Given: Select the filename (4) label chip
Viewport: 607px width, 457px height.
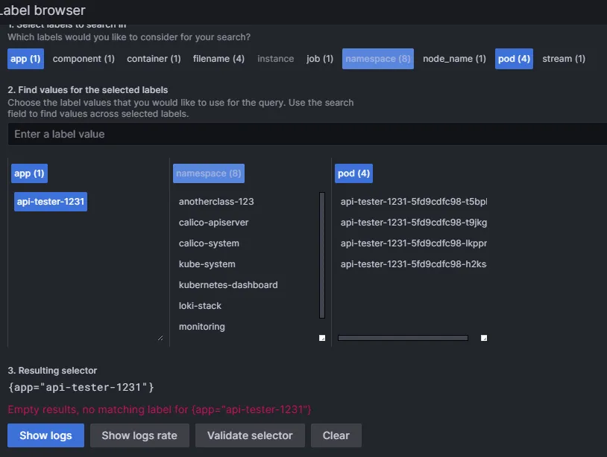Looking at the screenshot, I should click(218, 59).
